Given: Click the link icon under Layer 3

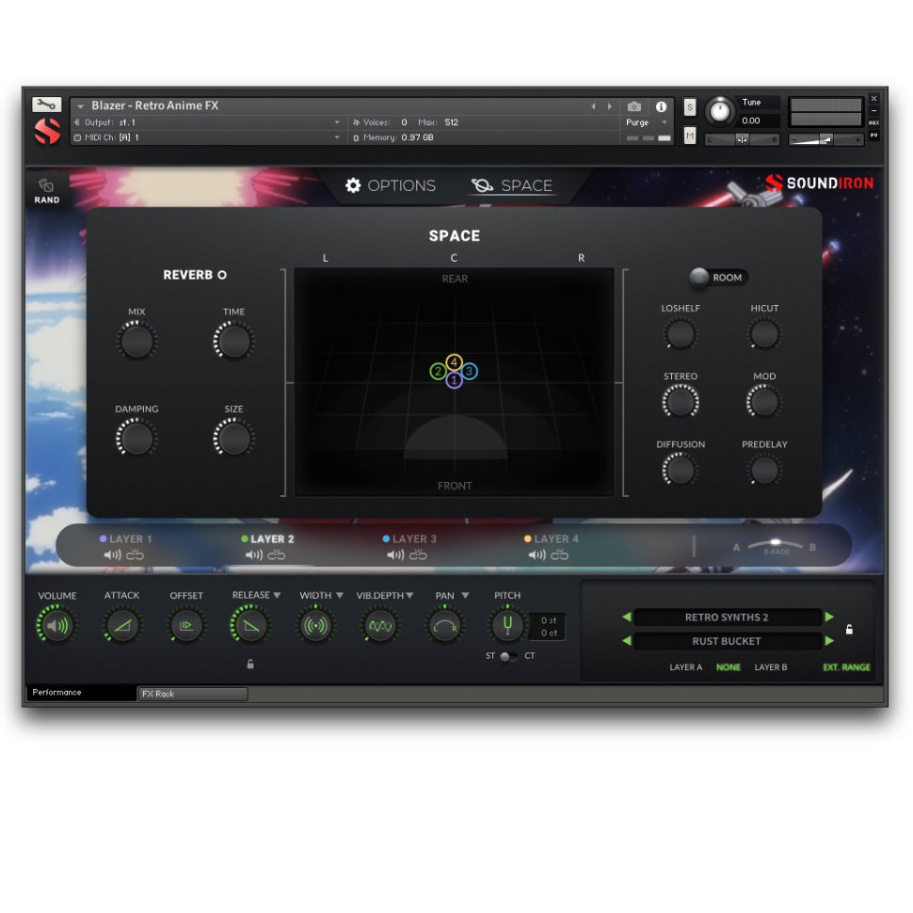Looking at the screenshot, I should tap(418, 555).
